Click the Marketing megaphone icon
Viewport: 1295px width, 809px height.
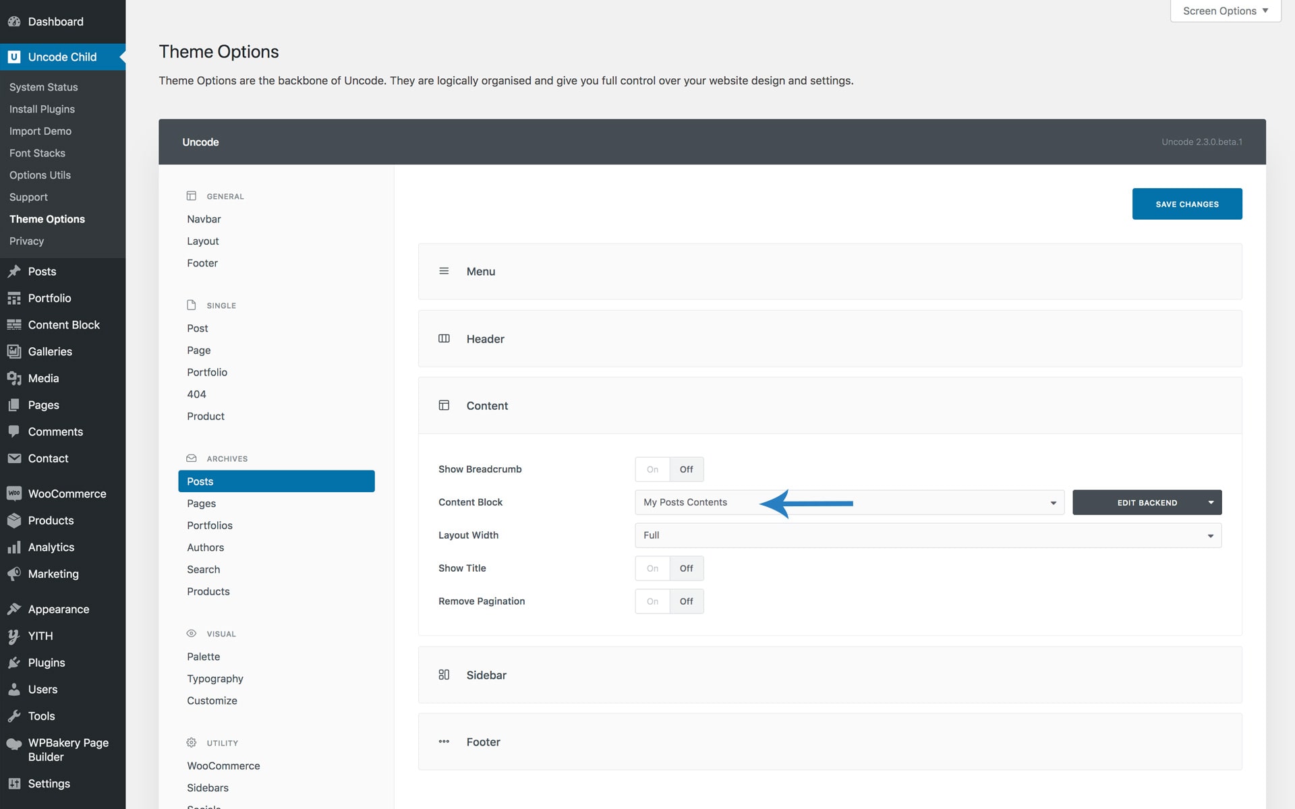coord(13,574)
